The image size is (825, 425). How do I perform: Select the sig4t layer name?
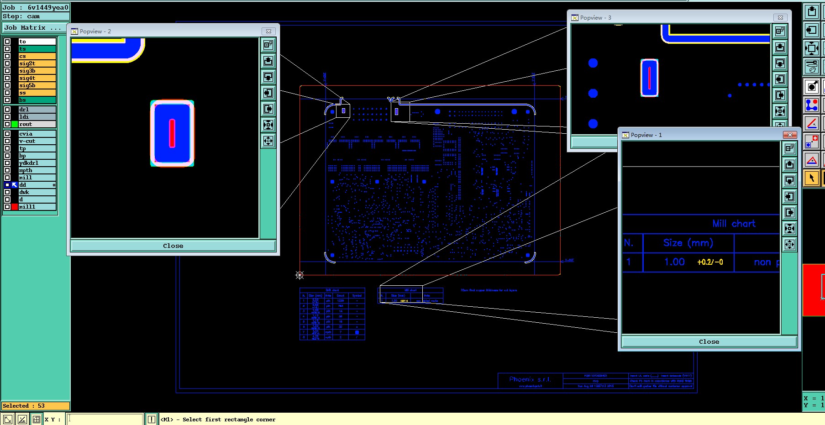(x=37, y=78)
